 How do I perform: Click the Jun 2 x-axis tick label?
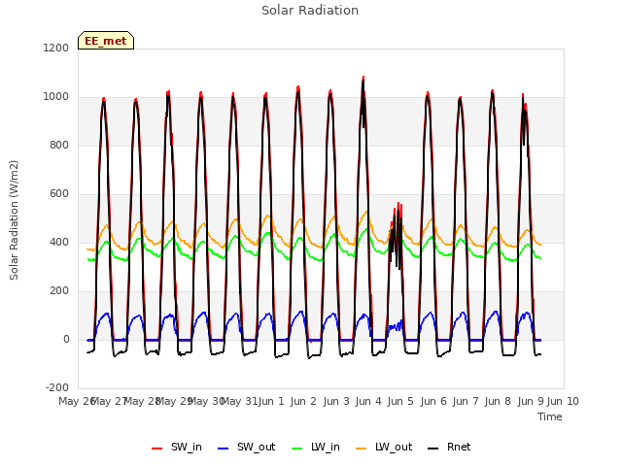tap(303, 401)
